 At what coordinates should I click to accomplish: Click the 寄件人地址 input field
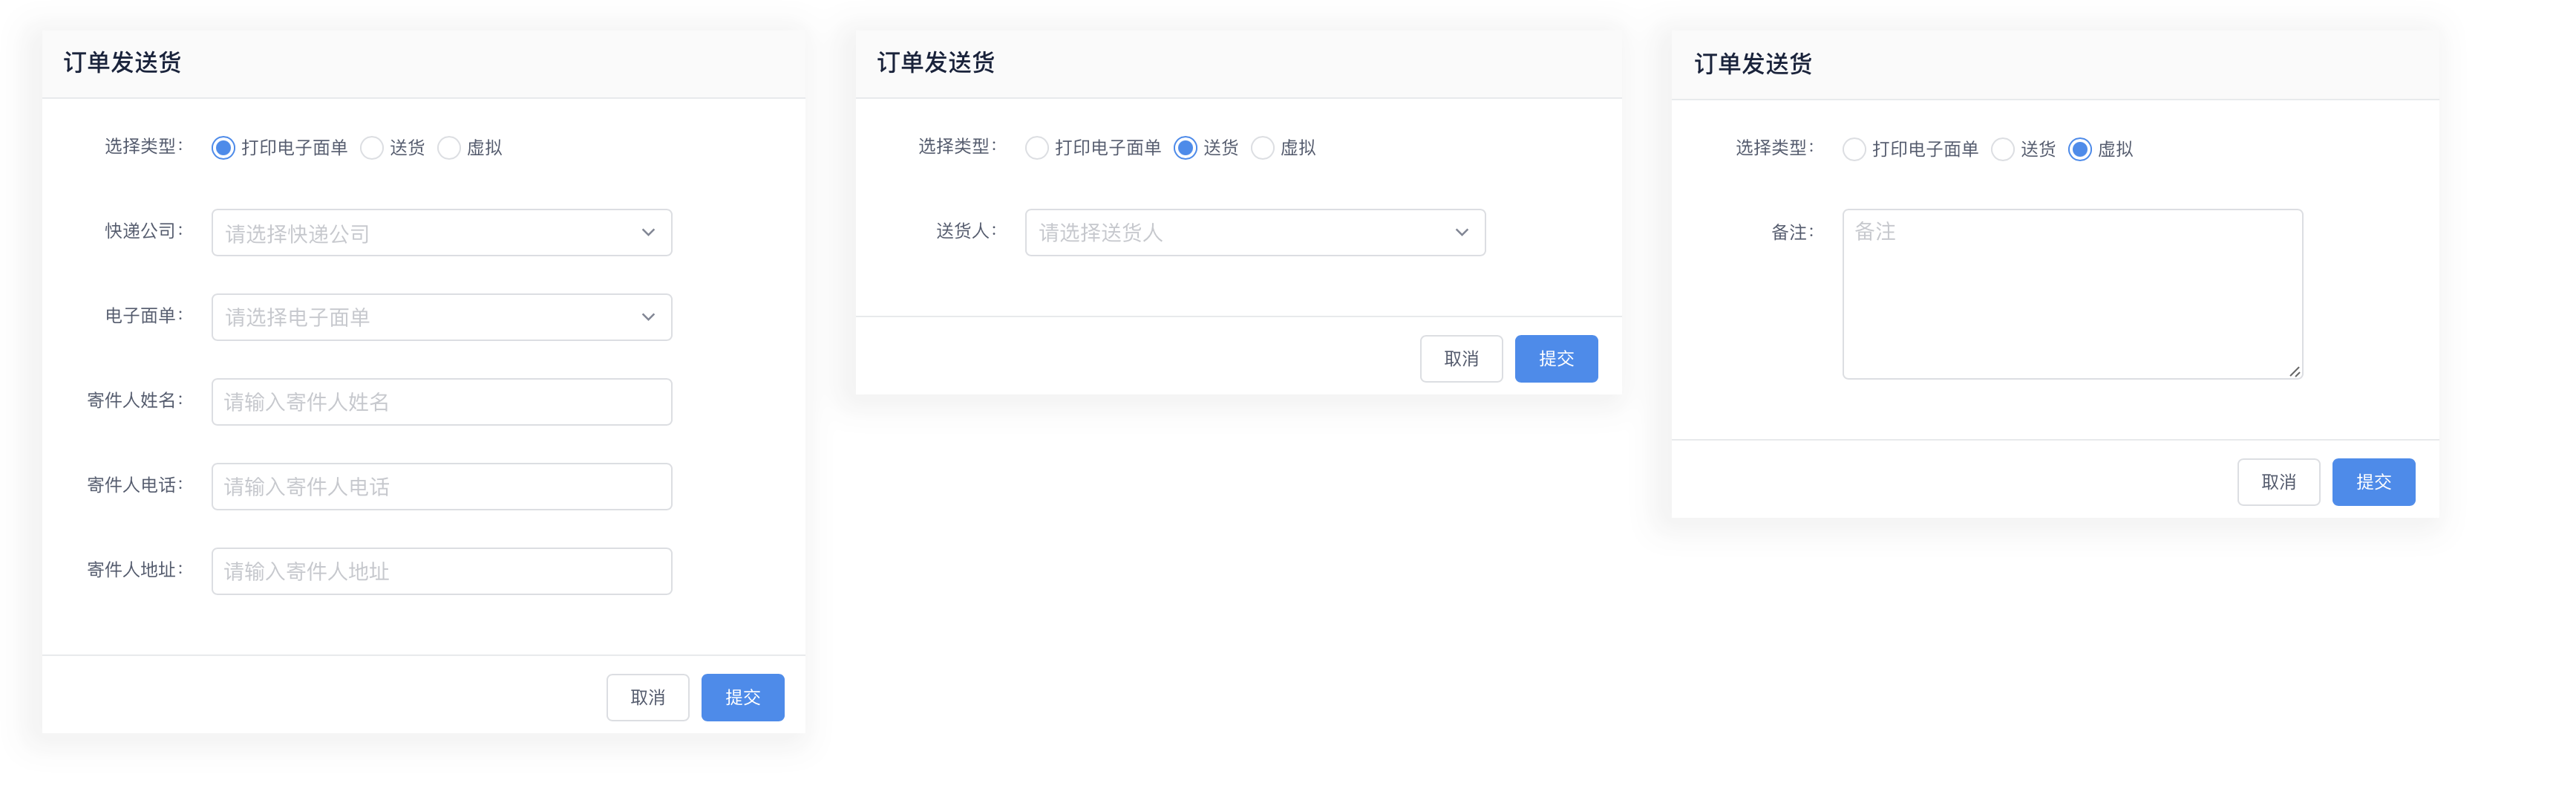coord(442,571)
